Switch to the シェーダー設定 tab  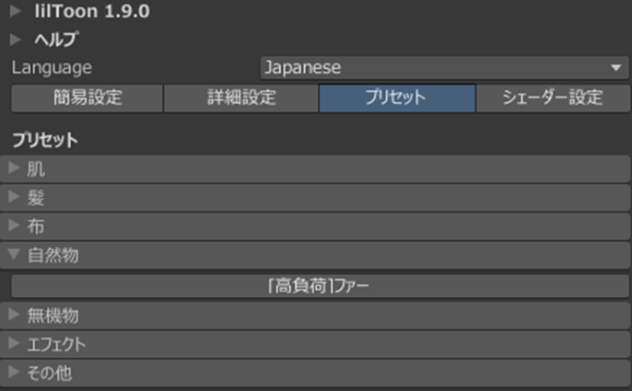pyautogui.click(x=553, y=98)
